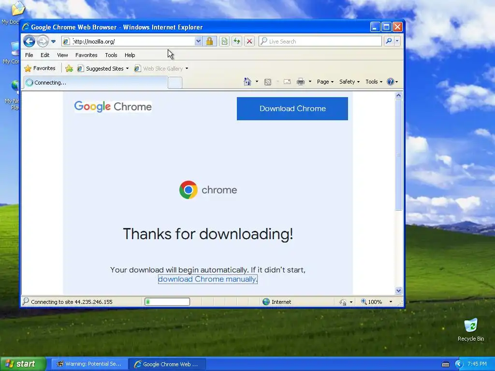The height and width of the screenshot is (371, 495).
Task: Open the Edit menu
Action: 45,55
